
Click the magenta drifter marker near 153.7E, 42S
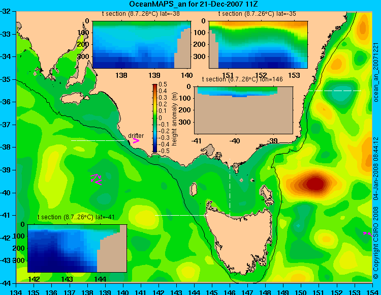(368, 234)
